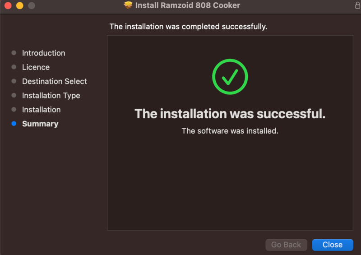Minimize the installer with the yellow button
This screenshot has height=255, width=361.
tap(19, 6)
